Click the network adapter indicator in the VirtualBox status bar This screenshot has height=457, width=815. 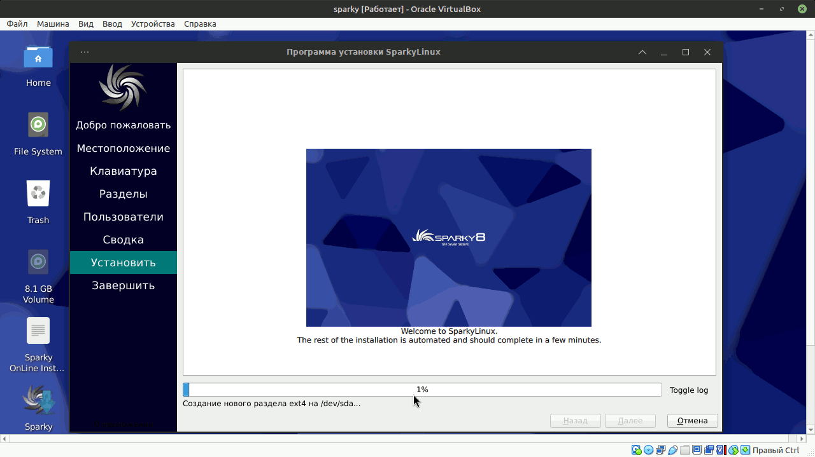click(x=661, y=451)
